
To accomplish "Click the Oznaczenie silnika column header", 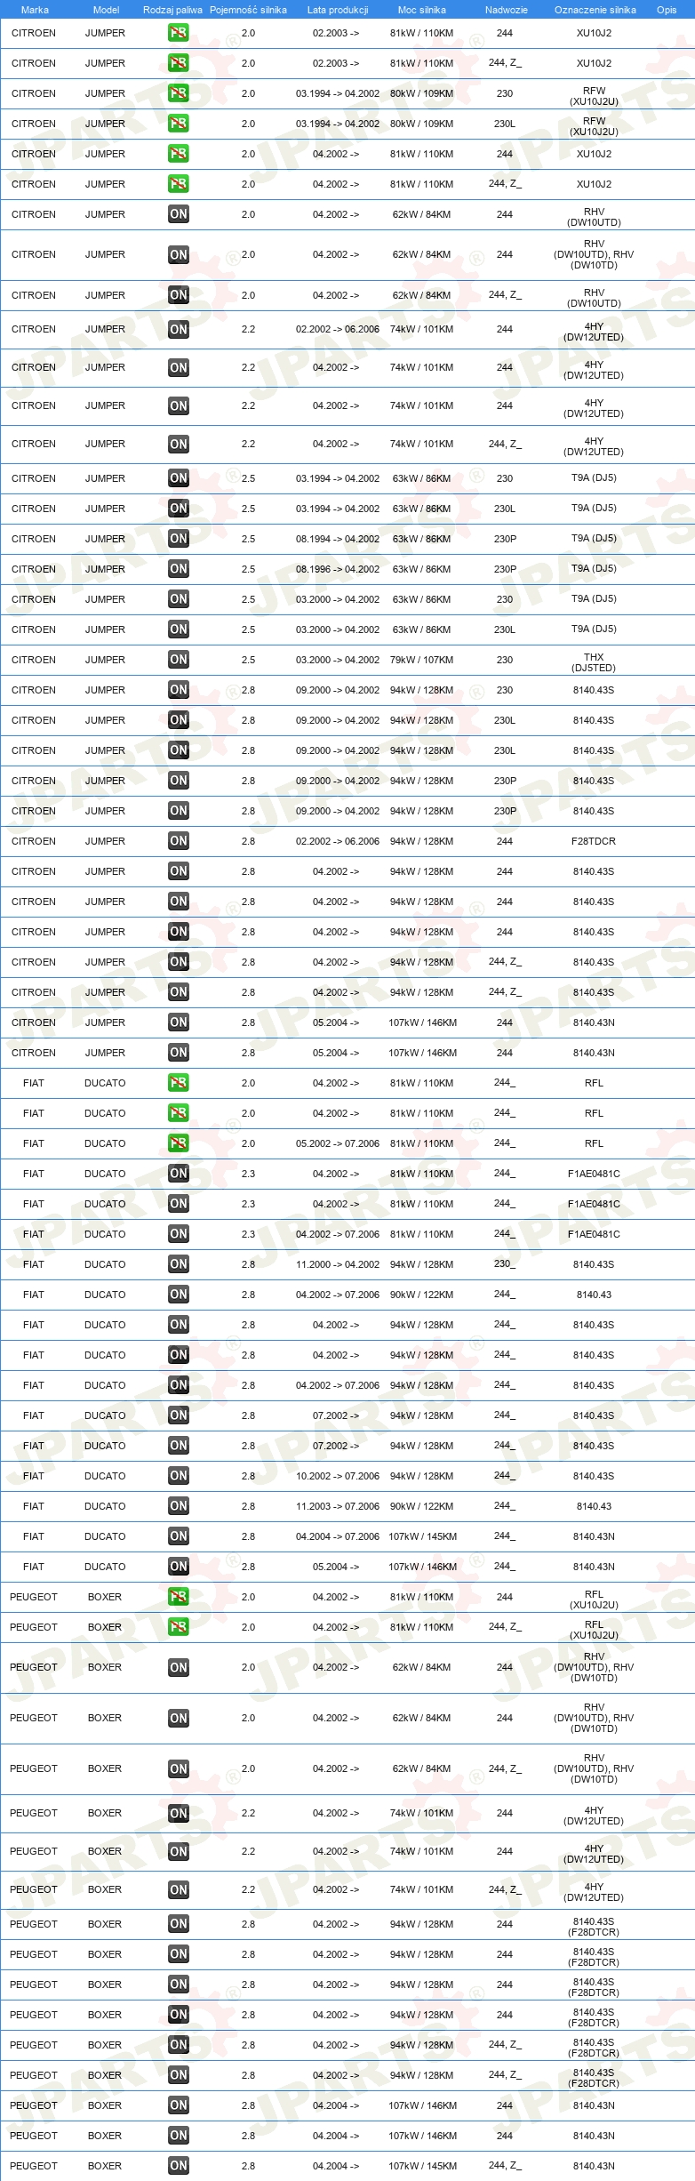I will 595,10.
